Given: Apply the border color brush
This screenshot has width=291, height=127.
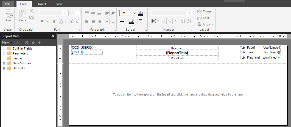Looking at the screenshot, I should [x=131, y=21].
